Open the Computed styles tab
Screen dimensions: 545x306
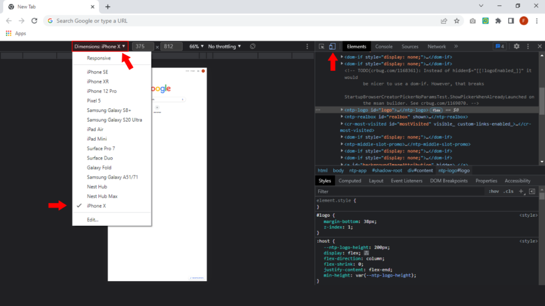[350, 181]
